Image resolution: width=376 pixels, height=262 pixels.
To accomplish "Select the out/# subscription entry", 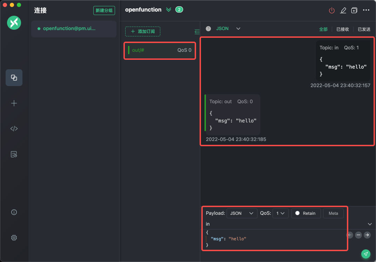I will coord(160,50).
